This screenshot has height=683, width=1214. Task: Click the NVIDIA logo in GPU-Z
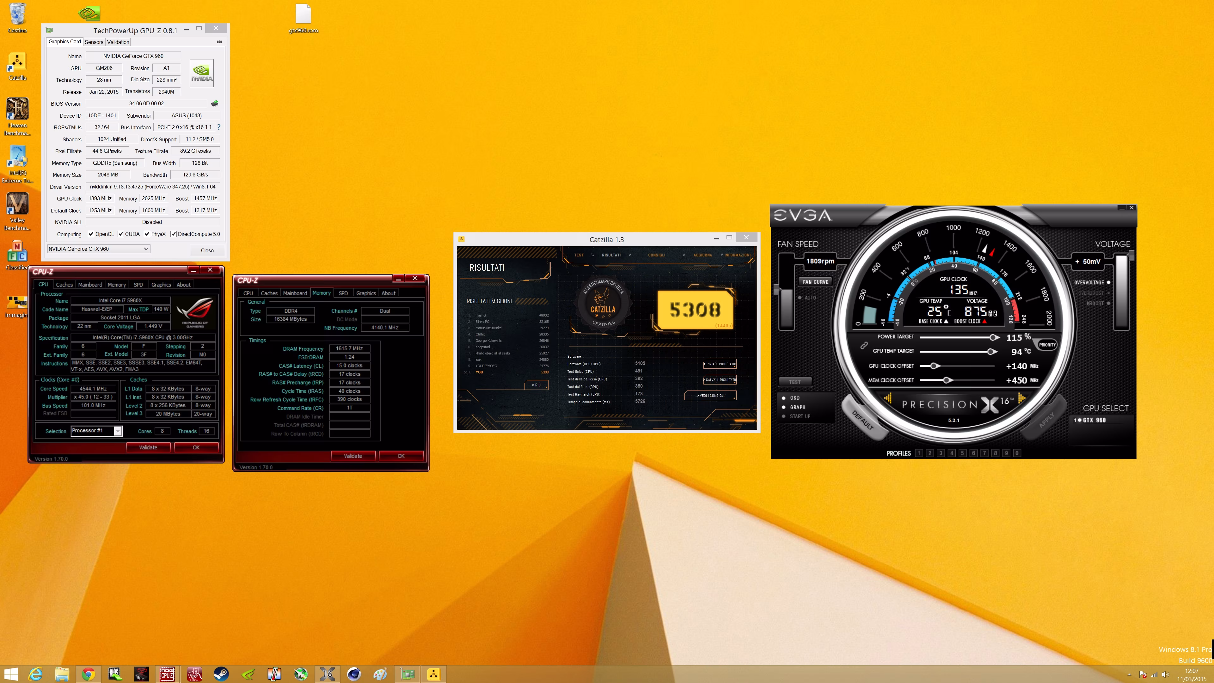click(202, 73)
